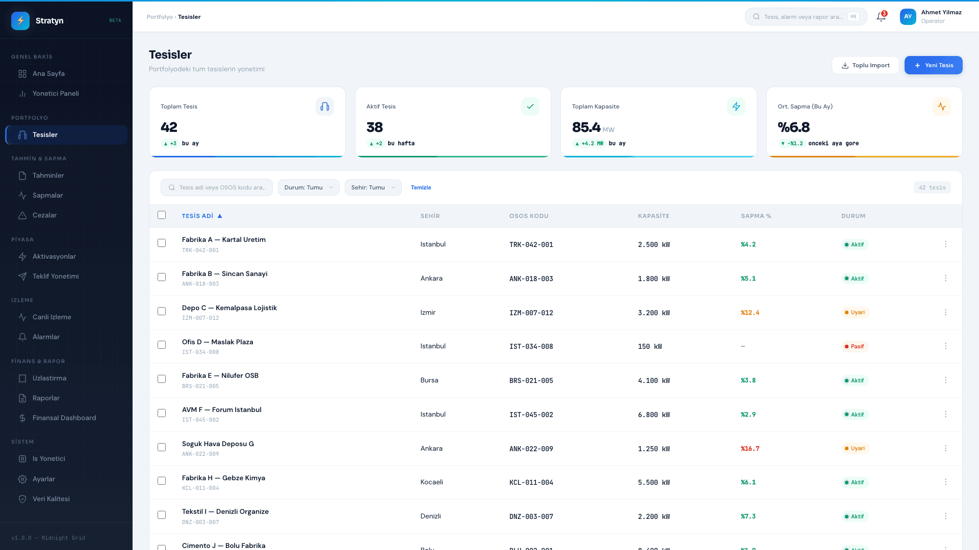The image size is (979, 550).
Task: Open the Sehir: Tumu dropdown
Action: point(373,187)
